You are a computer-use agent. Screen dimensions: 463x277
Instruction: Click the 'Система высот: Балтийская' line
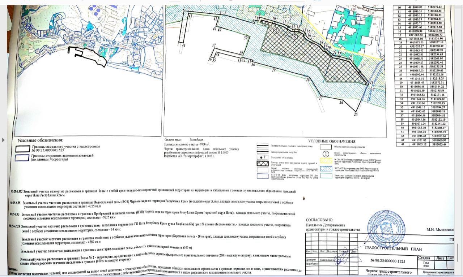click(x=184, y=139)
